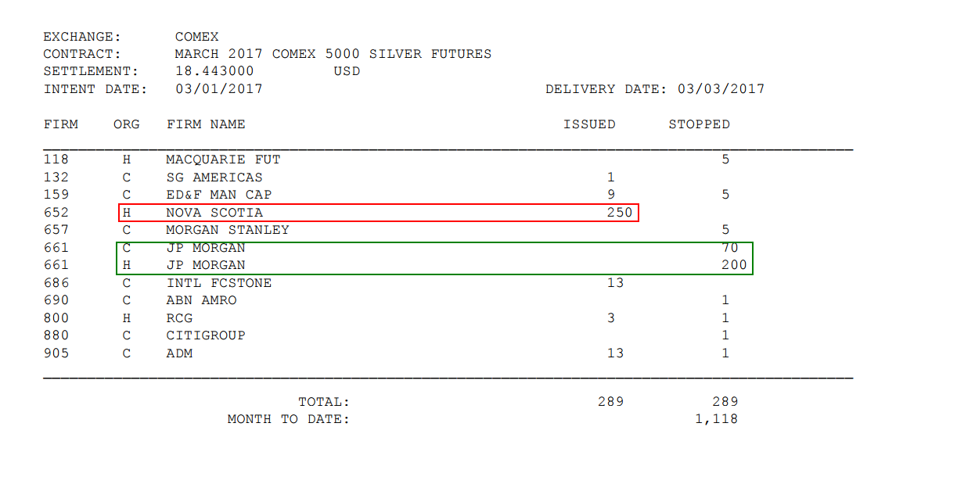Select the SG AMERICAS row name

tap(214, 177)
